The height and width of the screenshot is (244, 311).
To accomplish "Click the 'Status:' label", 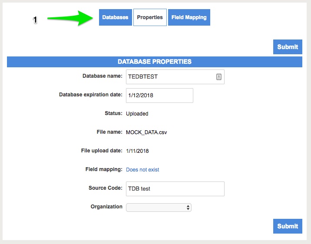I will coord(113,113).
